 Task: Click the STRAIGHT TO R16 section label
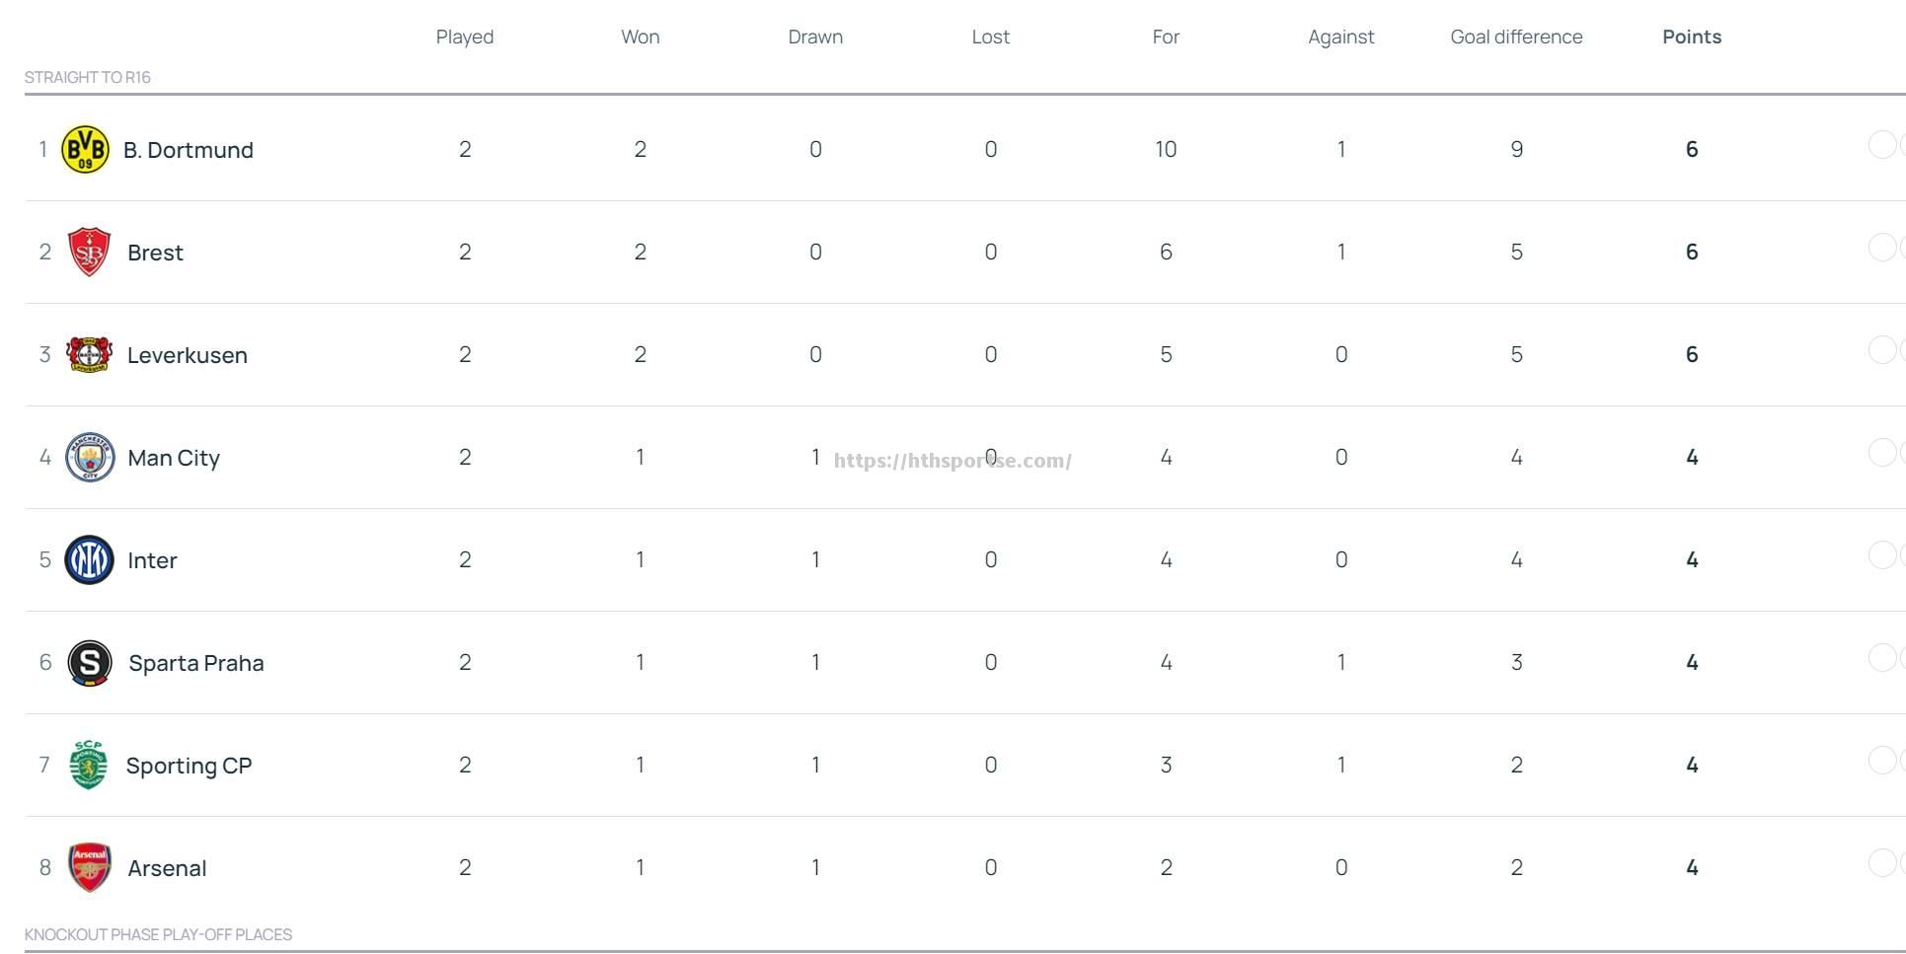(x=88, y=77)
